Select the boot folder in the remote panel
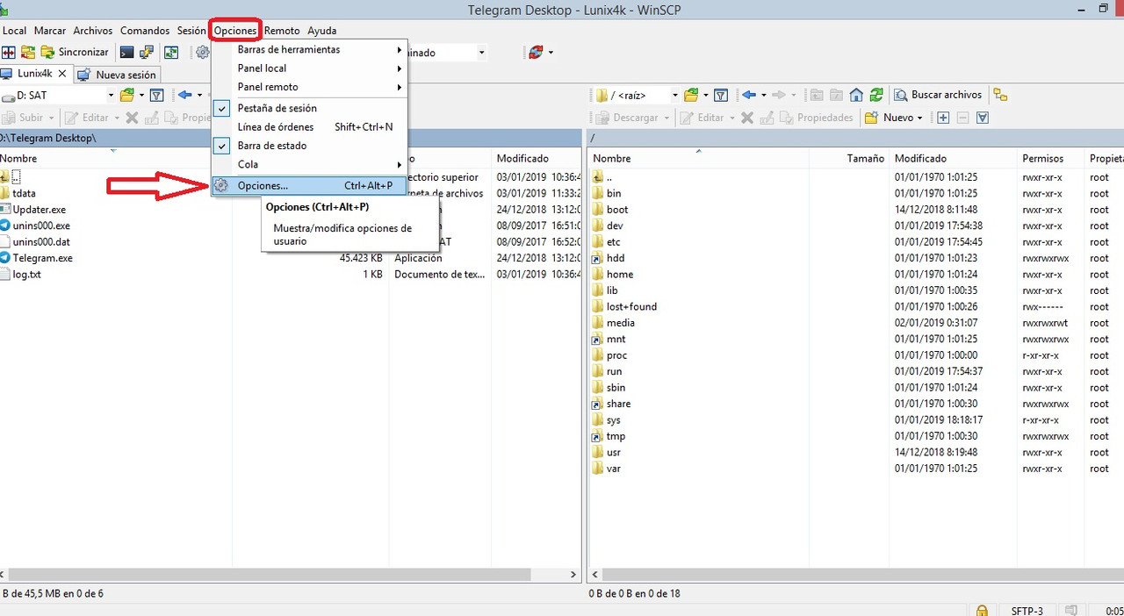The image size is (1124, 616). [617, 210]
